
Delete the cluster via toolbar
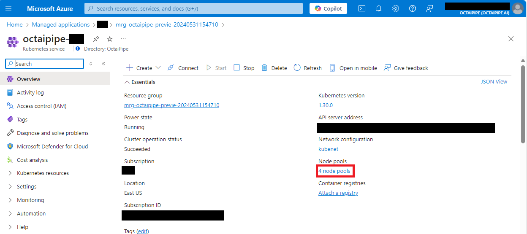coord(274,68)
